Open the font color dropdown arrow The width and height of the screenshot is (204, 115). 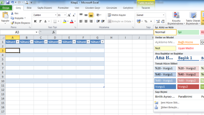(x=75, y=21)
